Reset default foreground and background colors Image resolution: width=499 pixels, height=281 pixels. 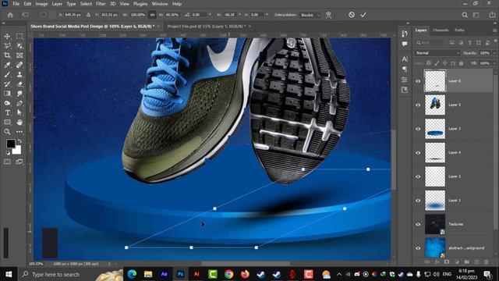pos(8,153)
